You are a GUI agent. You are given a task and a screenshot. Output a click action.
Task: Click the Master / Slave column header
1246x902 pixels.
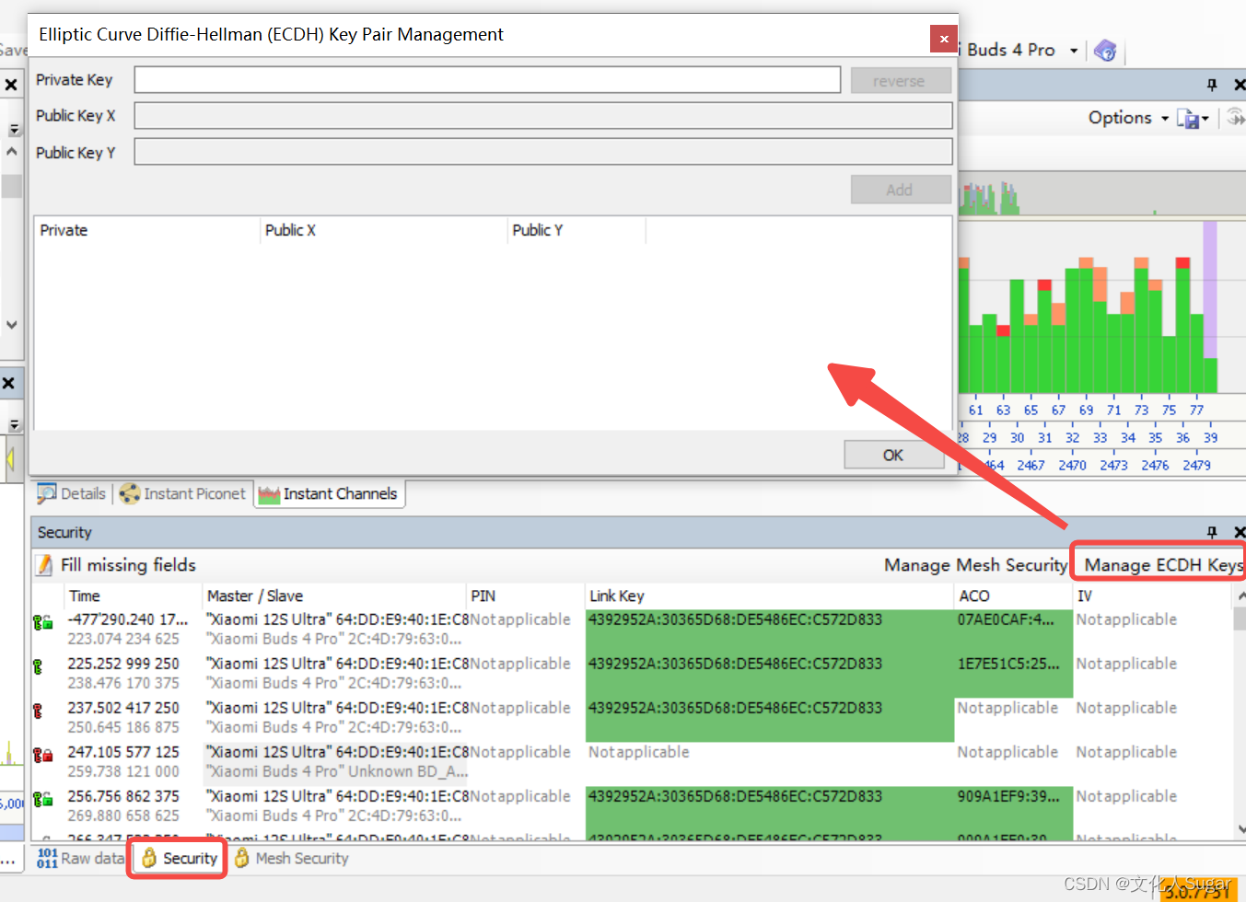[333, 596]
